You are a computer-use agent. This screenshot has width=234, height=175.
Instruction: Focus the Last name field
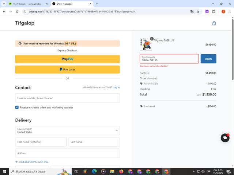(x=94, y=142)
